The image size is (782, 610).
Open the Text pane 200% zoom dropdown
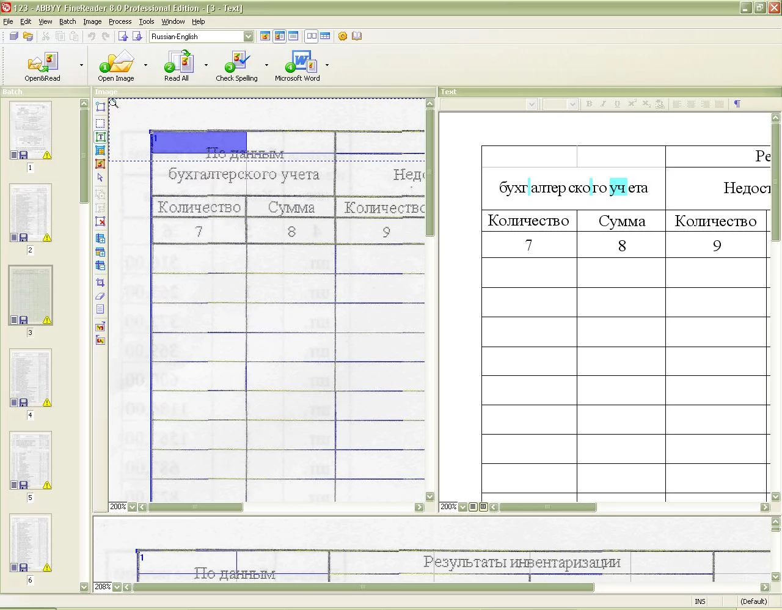tap(462, 507)
